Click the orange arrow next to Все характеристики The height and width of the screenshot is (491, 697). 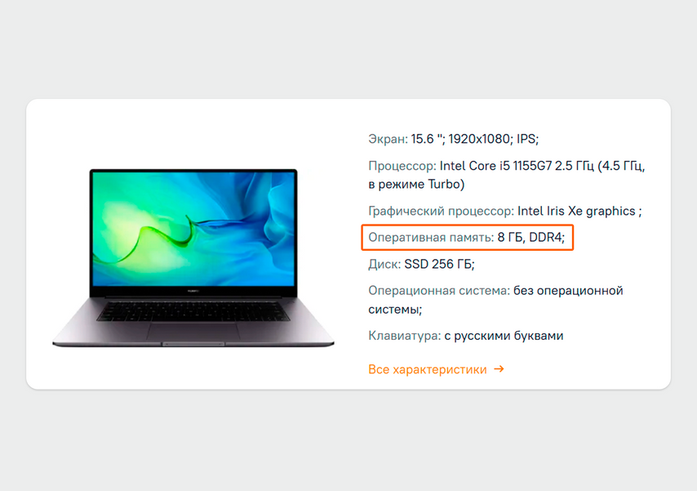[499, 369]
